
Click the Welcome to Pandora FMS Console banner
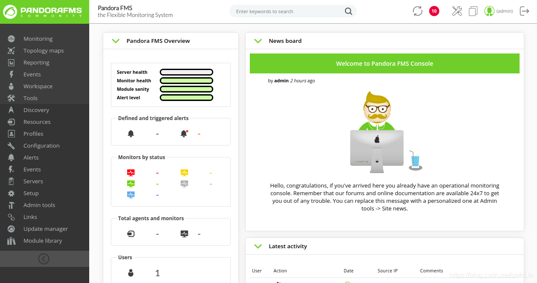click(x=384, y=64)
